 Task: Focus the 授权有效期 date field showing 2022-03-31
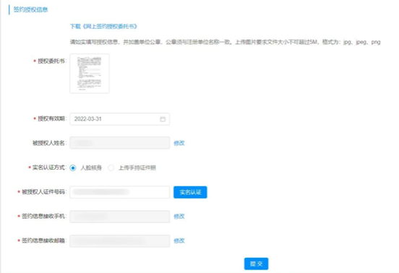coord(120,119)
